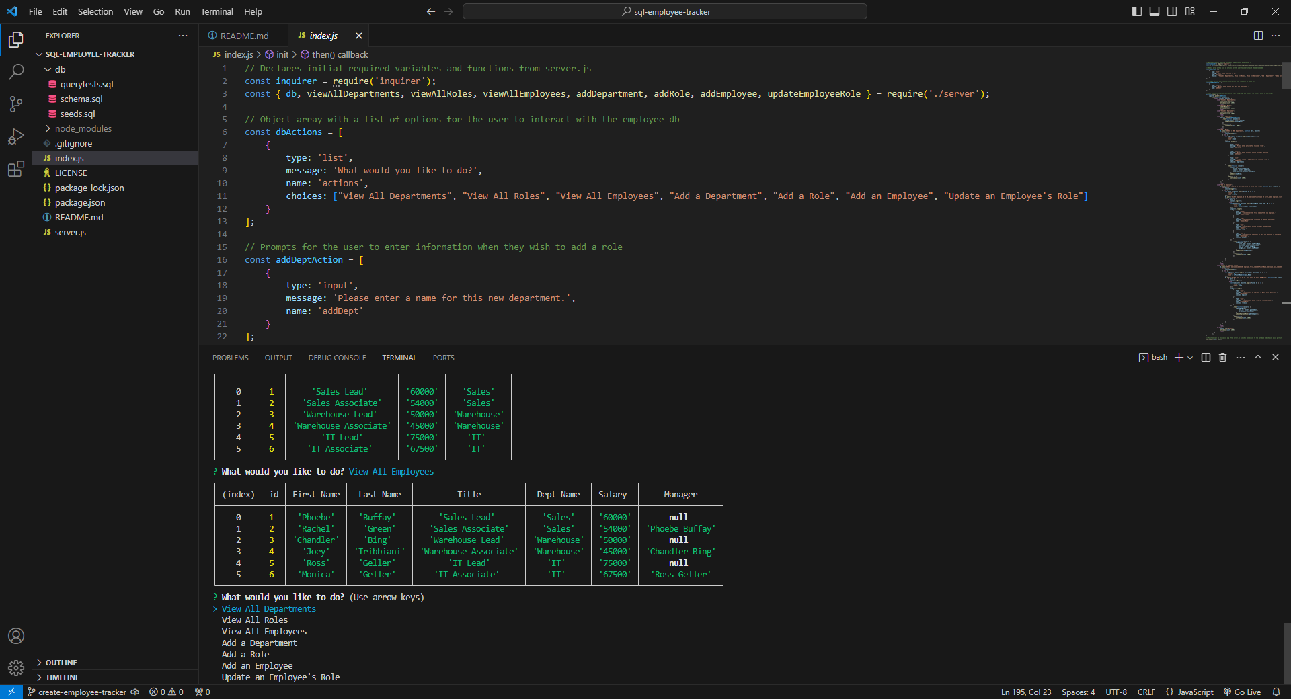1291x699 pixels.
Task: Open the Run and Debug view icon
Action: (16, 136)
